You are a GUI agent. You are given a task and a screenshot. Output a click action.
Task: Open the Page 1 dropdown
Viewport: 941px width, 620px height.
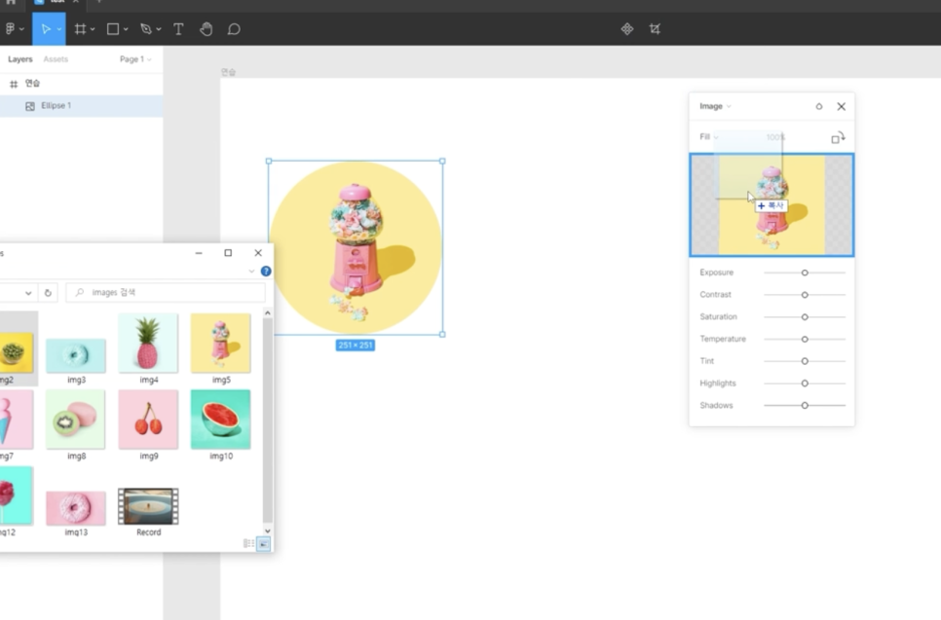tap(135, 58)
